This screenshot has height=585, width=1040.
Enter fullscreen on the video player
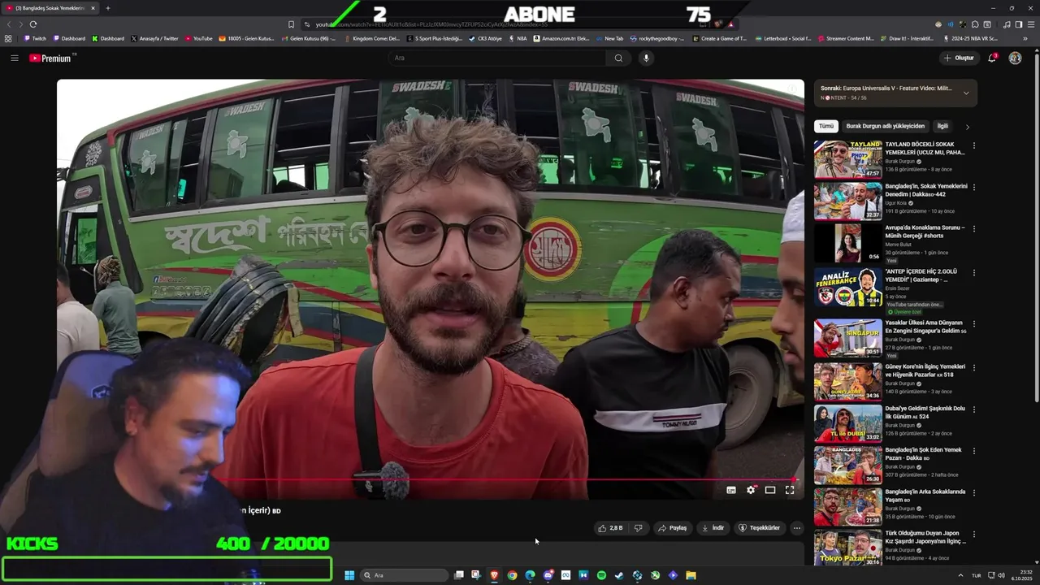(x=790, y=490)
